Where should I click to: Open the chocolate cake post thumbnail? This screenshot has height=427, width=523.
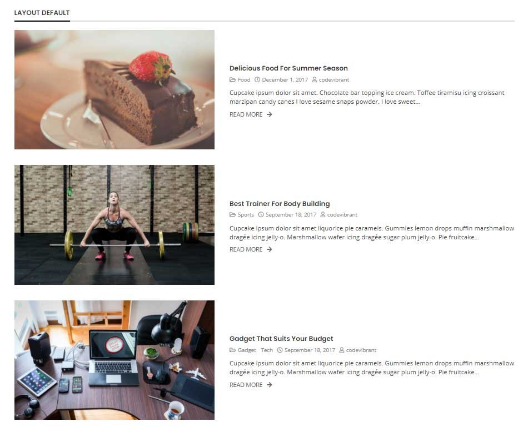click(x=114, y=89)
